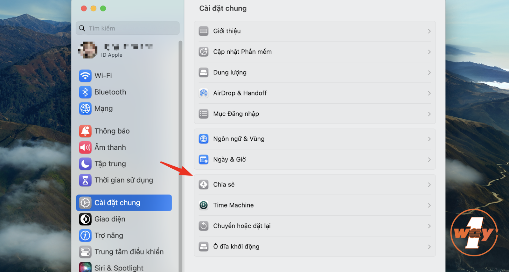Image resolution: width=509 pixels, height=272 pixels.
Task: Click the Cập nhật Phần mềm gear icon
Action: [204, 52]
